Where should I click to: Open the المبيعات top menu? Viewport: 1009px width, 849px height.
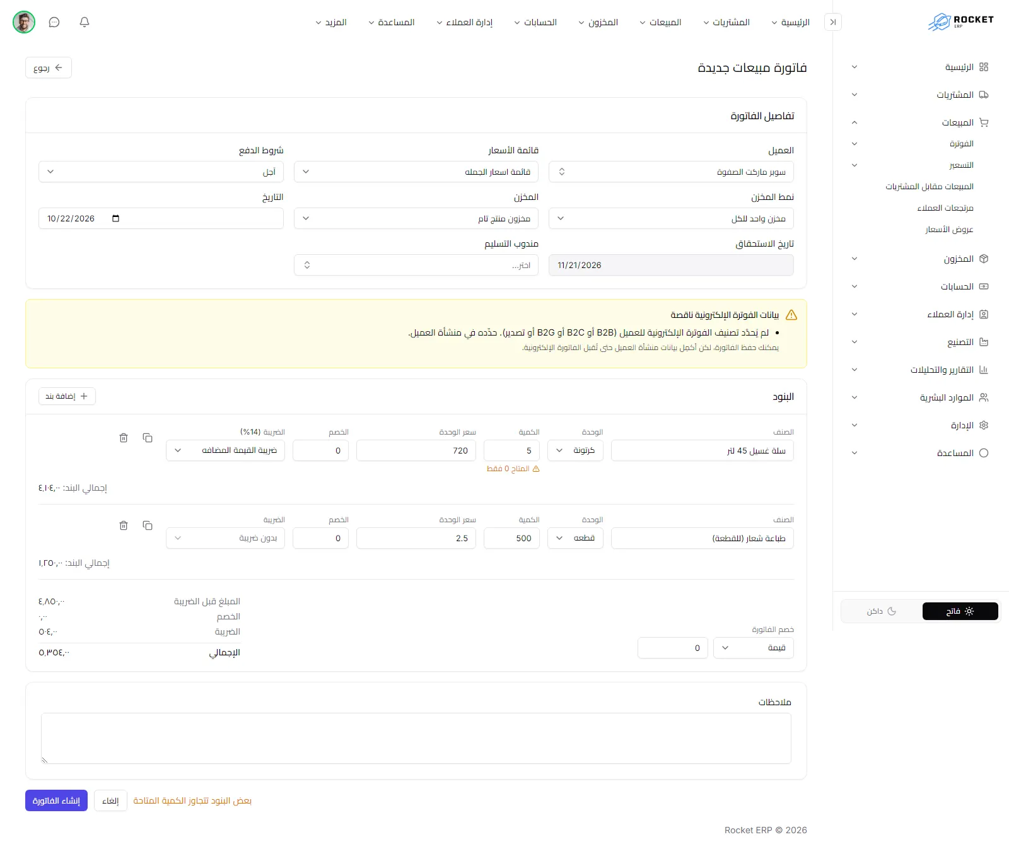click(660, 22)
